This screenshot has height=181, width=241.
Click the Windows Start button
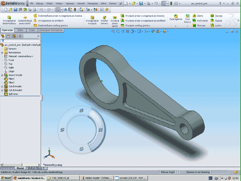click(6, 178)
